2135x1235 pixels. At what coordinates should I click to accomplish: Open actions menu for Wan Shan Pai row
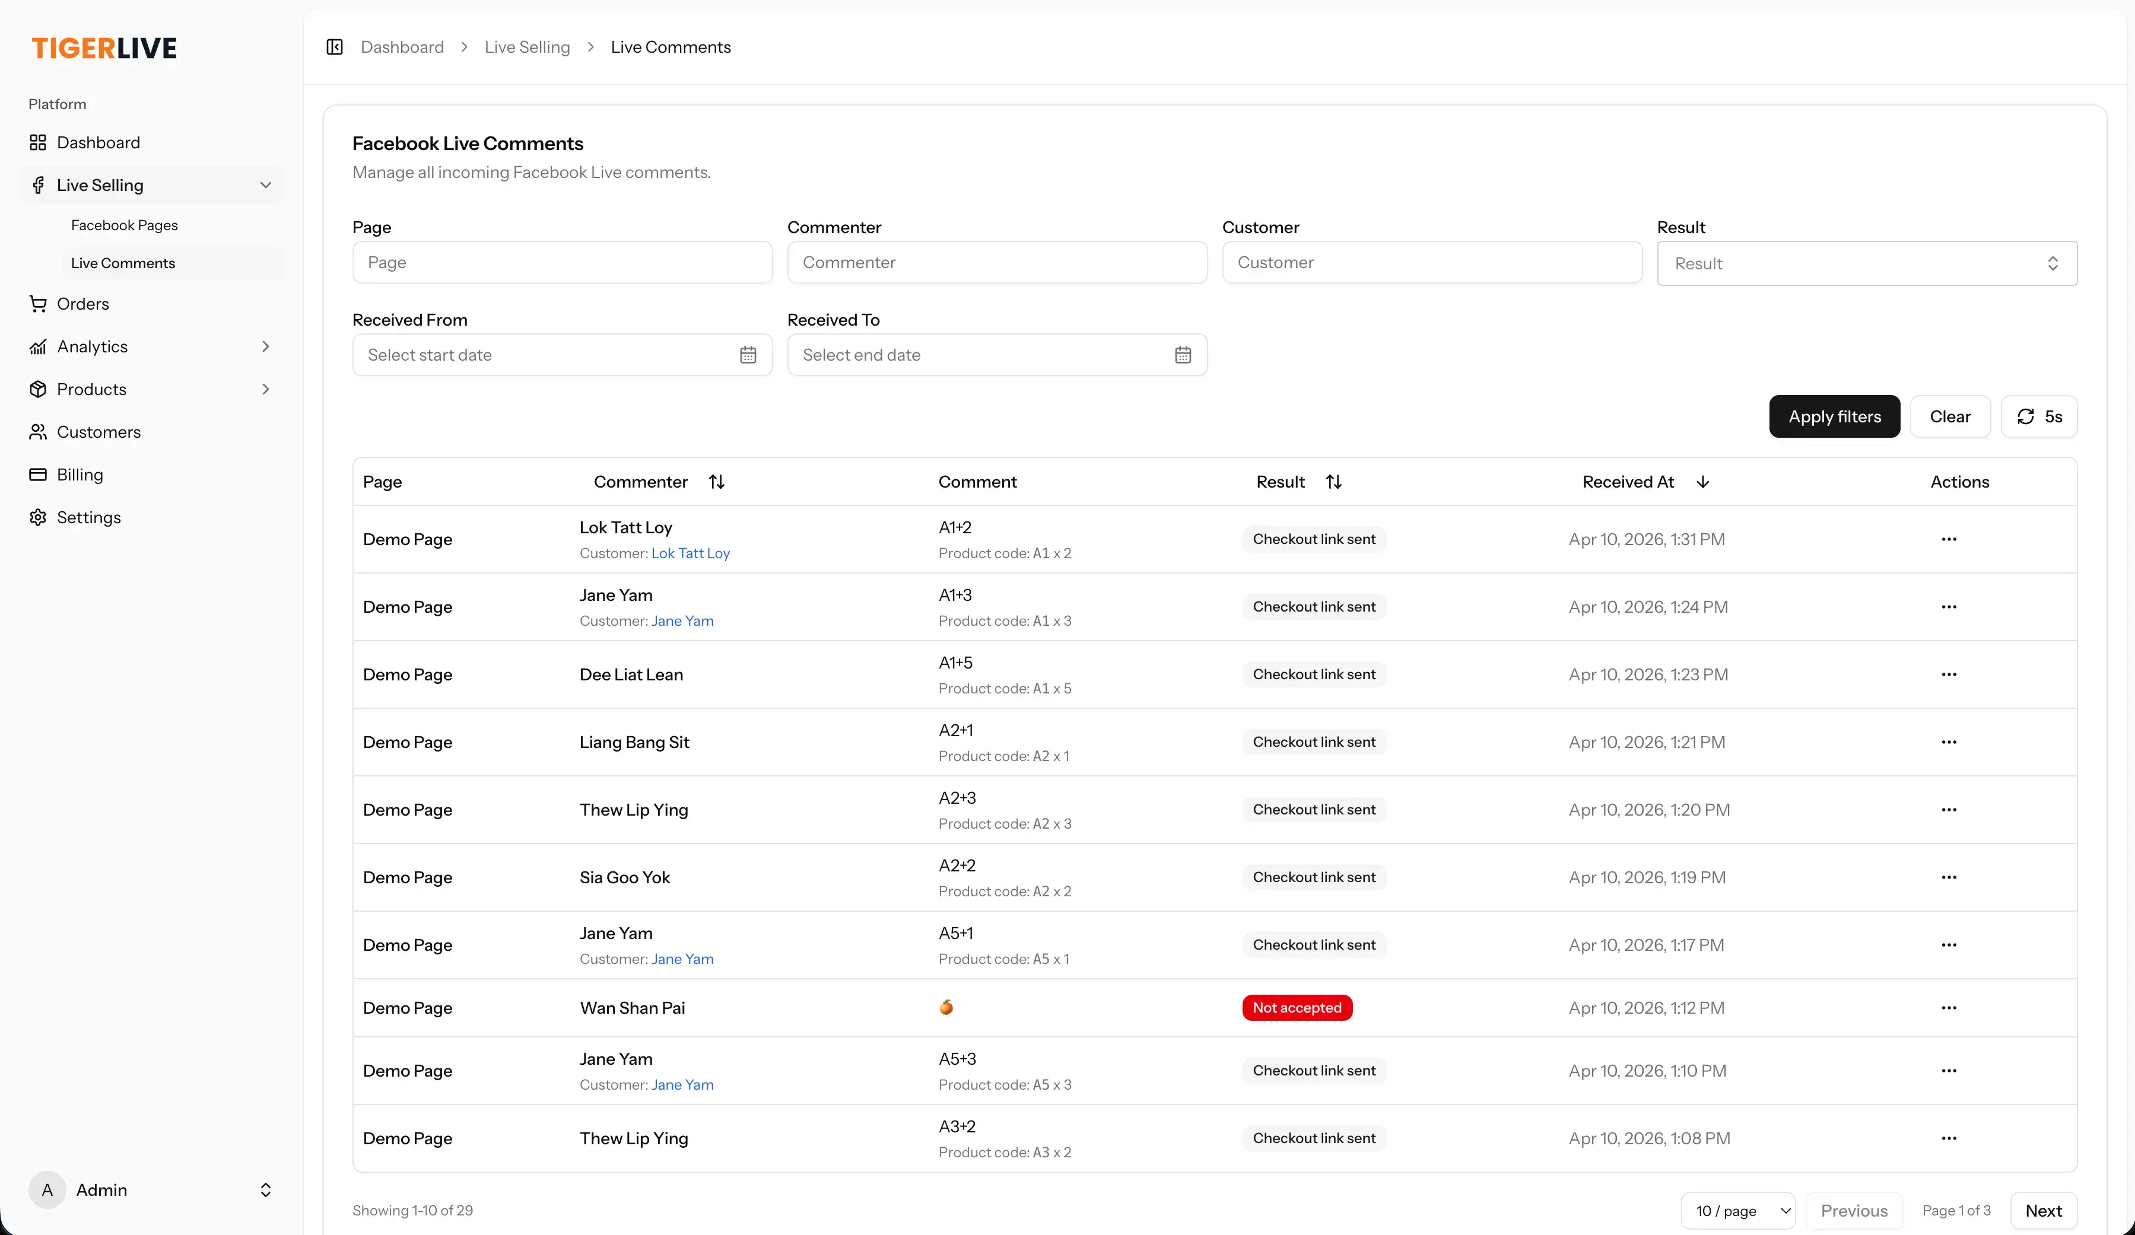1949,1007
